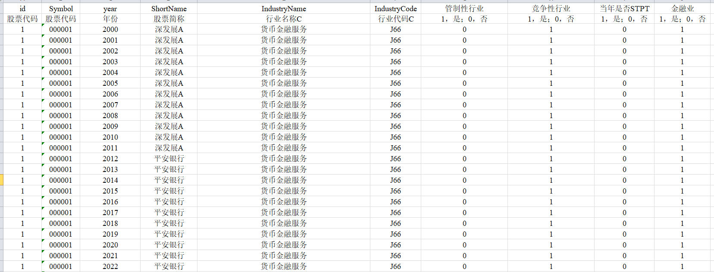This screenshot has height=272, width=714.
Task: Click the year cell '2014'
Action: coord(110,180)
